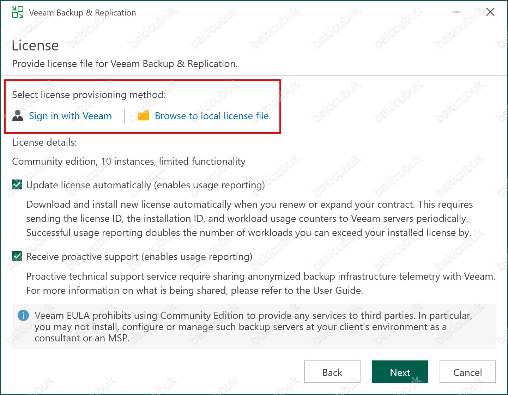Cancel the Veeam setup wizard
Screen dimensions: 508x395
coord(467,372)
